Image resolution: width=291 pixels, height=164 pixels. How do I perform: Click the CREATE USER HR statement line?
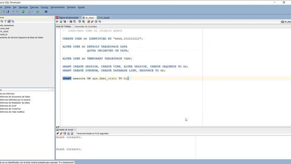103,39
